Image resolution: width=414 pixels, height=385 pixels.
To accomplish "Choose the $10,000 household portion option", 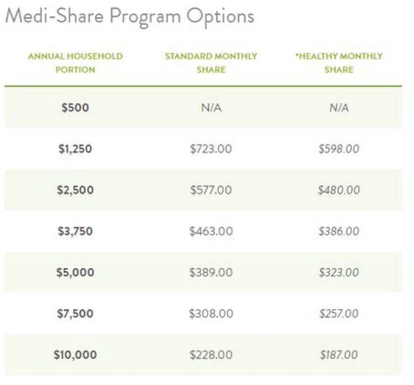I will pos(75,354).
